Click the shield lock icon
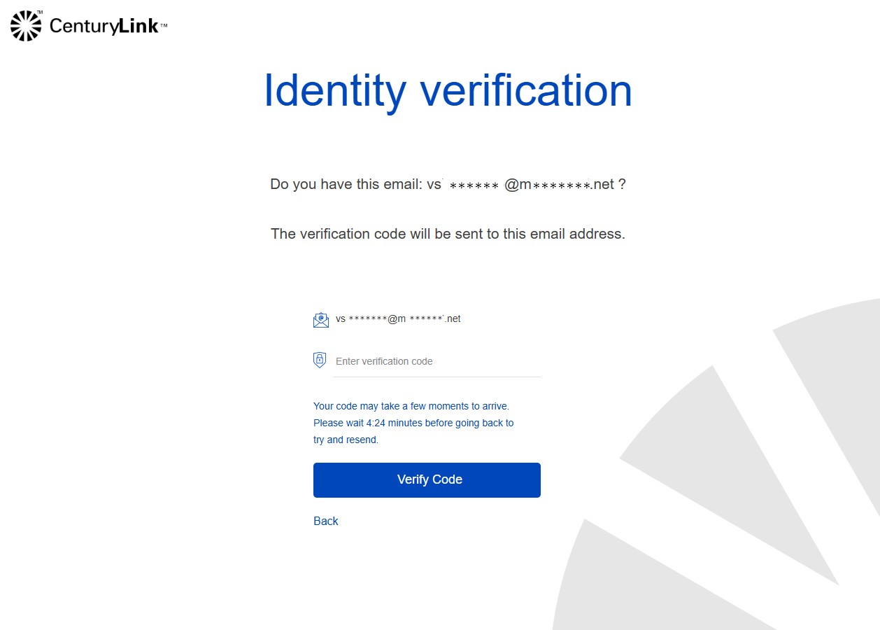880x630 pixels. [320, 360]
